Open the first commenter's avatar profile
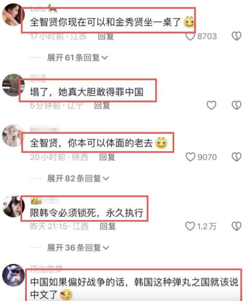 [x=13, y=15]
